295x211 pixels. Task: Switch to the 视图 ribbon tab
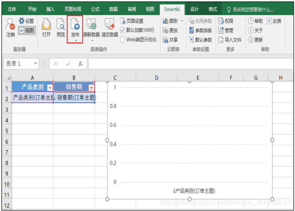[150, 9]
